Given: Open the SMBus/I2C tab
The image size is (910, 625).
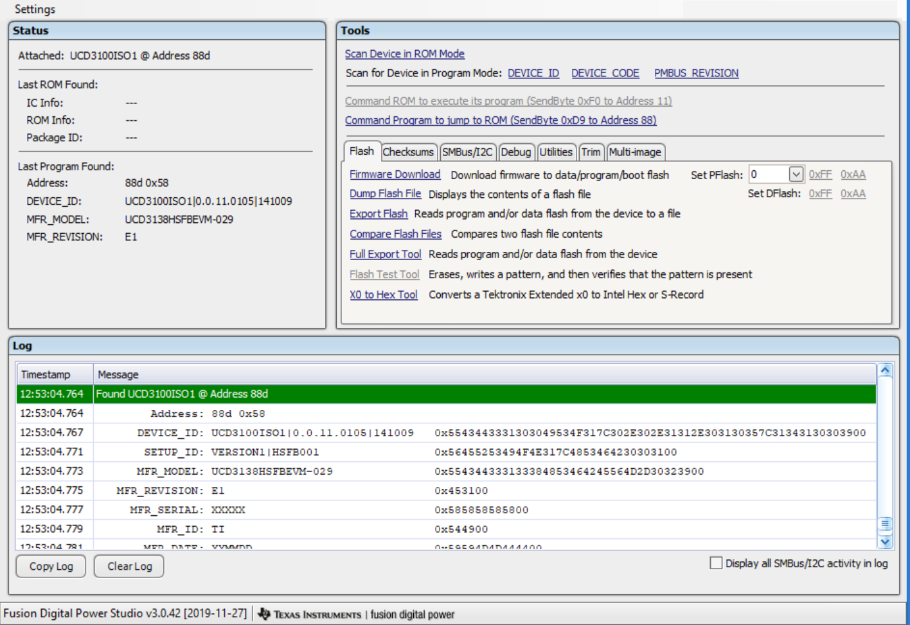Looking at the screenshot, I should click(467, 152).
